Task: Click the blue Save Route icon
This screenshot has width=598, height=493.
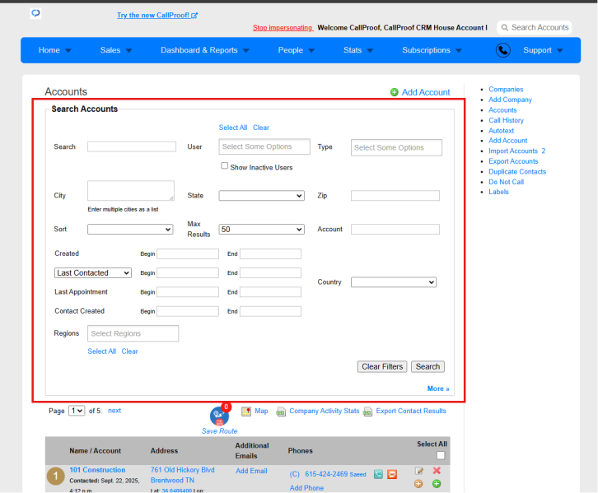Action: pyautogui.click(x=219, y=416)
